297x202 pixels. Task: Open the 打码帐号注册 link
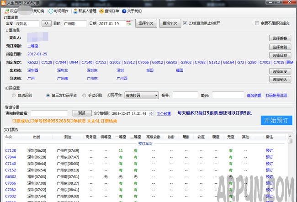point(276,96)
